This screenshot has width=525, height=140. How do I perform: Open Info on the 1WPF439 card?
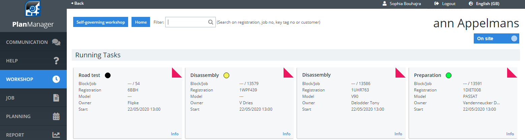coord(287,134)
